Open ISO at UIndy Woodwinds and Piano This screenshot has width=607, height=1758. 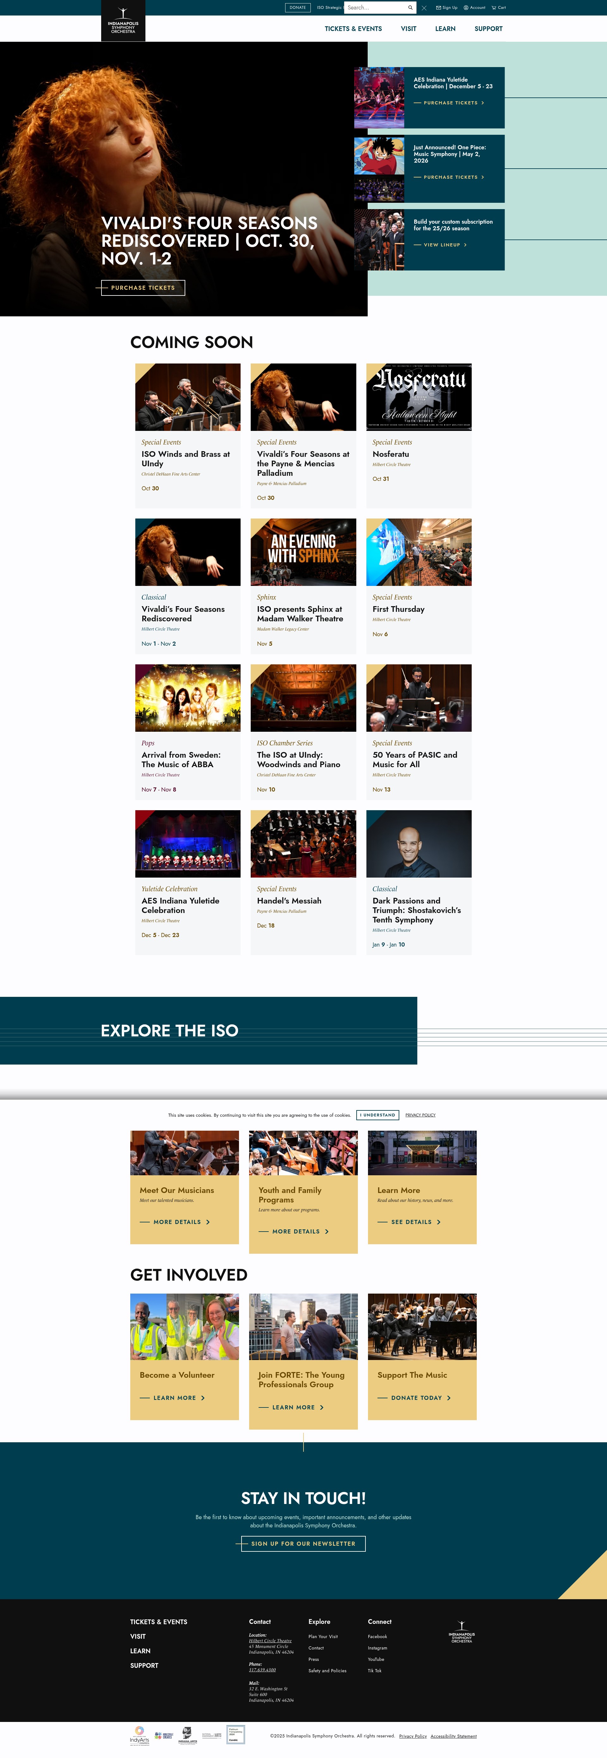(x=299, y=760)
